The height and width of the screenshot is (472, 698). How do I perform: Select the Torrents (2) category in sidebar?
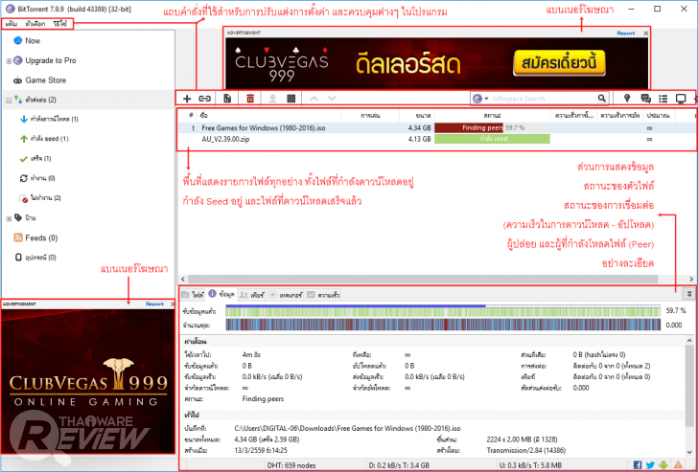tap(40, 100)
